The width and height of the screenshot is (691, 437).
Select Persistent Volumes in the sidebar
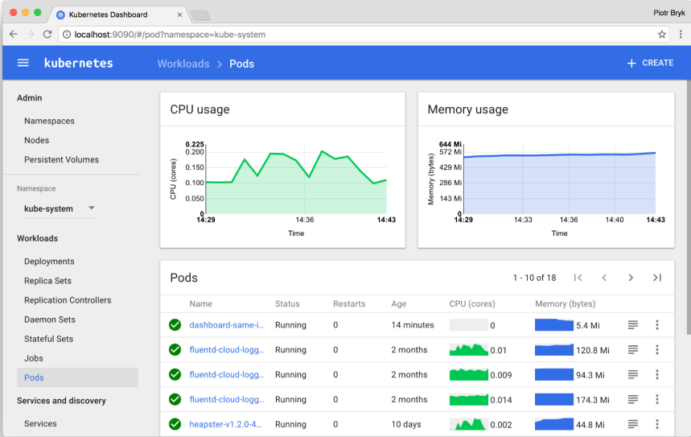click(61, 159)
